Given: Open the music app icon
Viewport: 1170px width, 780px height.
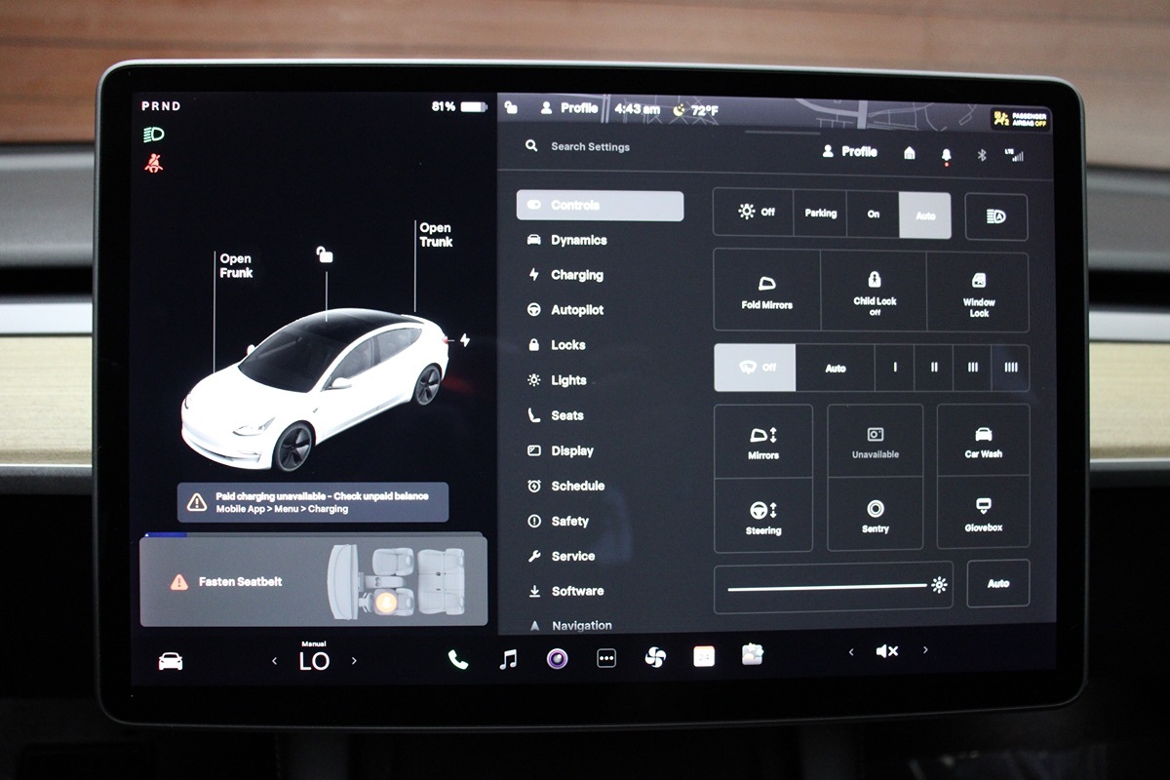Looking at the screenshot, I should 507,660.
